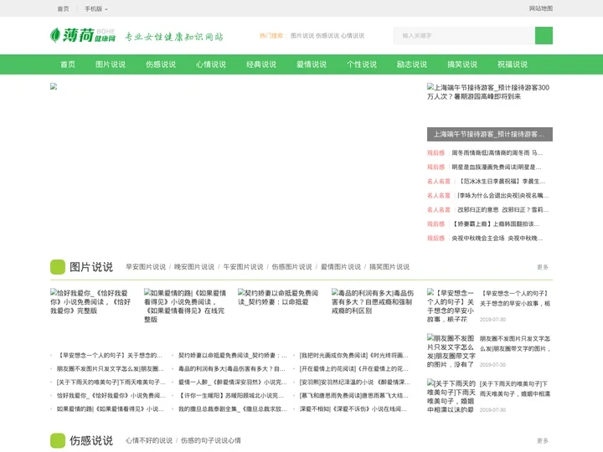The width and height of the screenshot is (603, 452).
Task: Open 早安图片说说 subcategory link
Action: (146, 267)
